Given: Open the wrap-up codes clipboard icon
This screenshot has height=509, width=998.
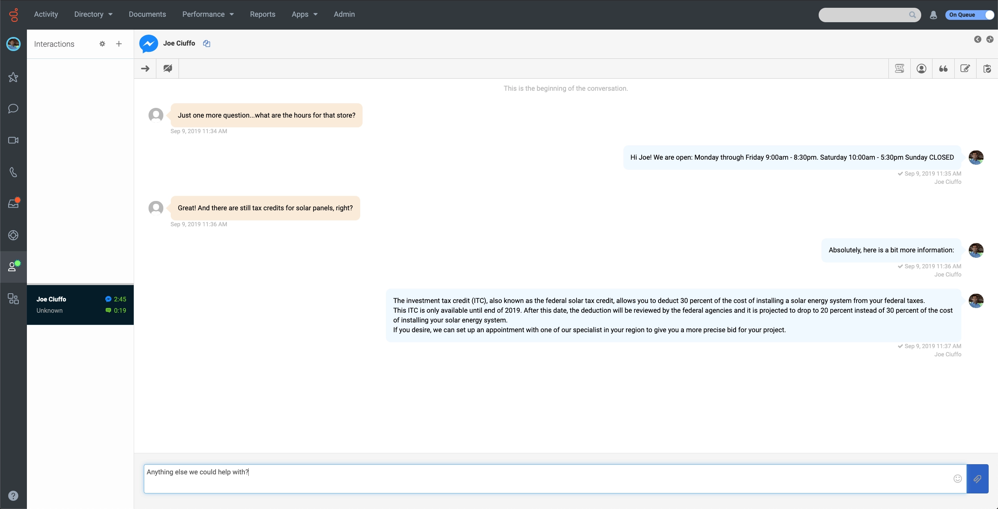Looking at the screenshot, I should 987,69.
